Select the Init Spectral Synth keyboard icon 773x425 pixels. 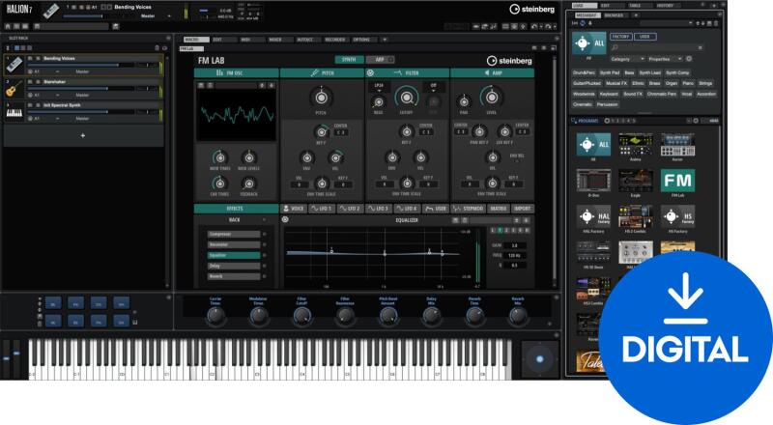click(x=14, y=112)
